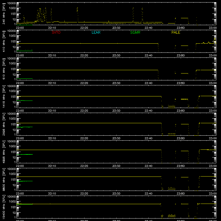221x221 pixels.
Task: Click the 100 y-axis label of 610 MHz plot
Action: coord(13,69)
